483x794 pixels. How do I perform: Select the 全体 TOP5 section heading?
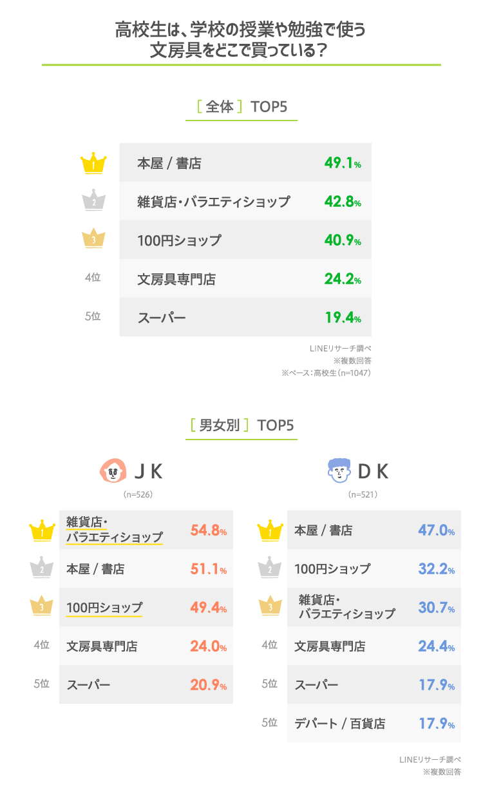[241, 107]
